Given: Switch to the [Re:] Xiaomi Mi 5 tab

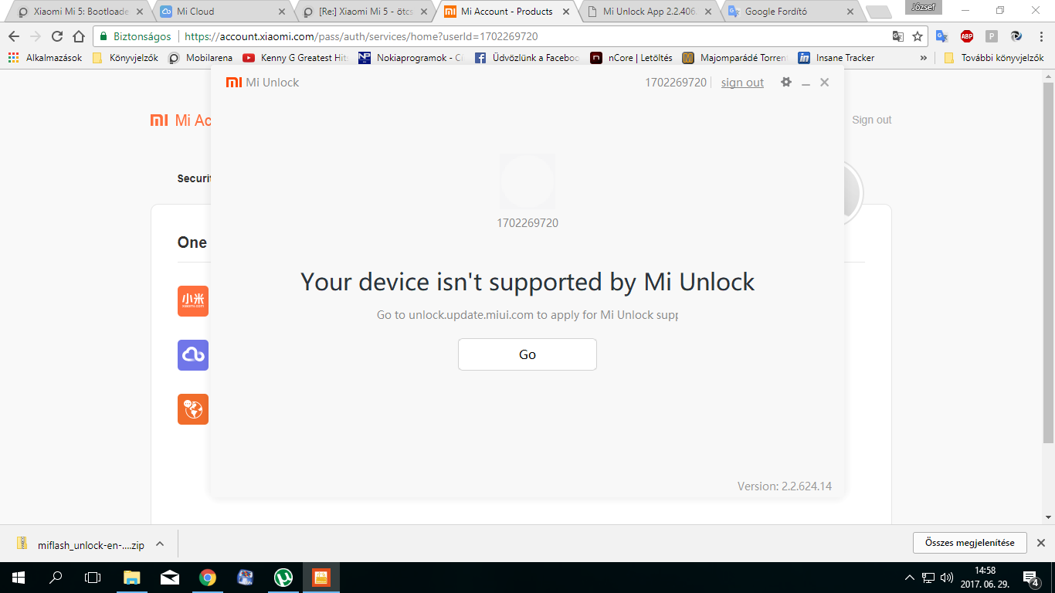Looking at the screenshot, I should pyautogui.click(x=367, y=12).
